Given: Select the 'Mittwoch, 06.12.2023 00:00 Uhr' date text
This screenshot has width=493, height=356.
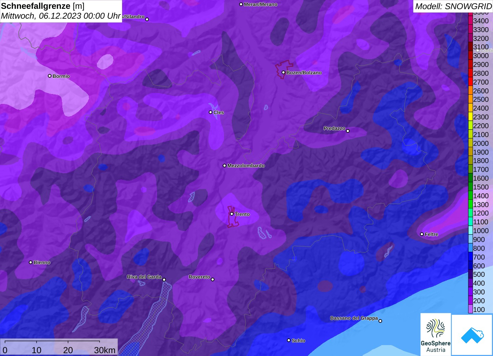Looking at the screenshot, I should [x=61, y=16].
